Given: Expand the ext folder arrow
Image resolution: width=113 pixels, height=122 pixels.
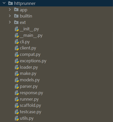Looking at the screenshot, I should coord(10,22).
